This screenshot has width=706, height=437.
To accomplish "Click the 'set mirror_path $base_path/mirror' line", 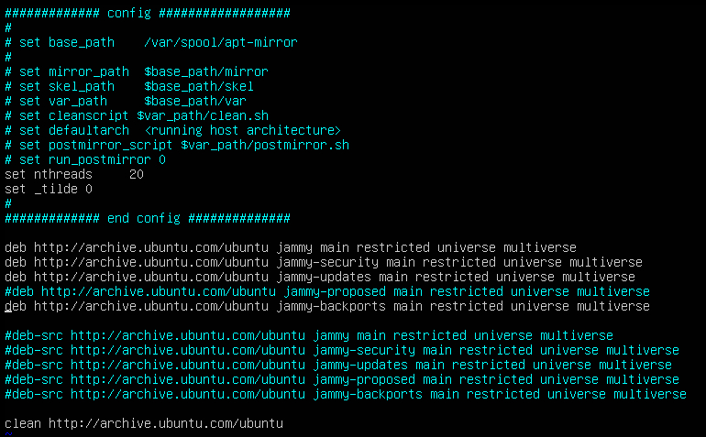I will click(137, 71).
